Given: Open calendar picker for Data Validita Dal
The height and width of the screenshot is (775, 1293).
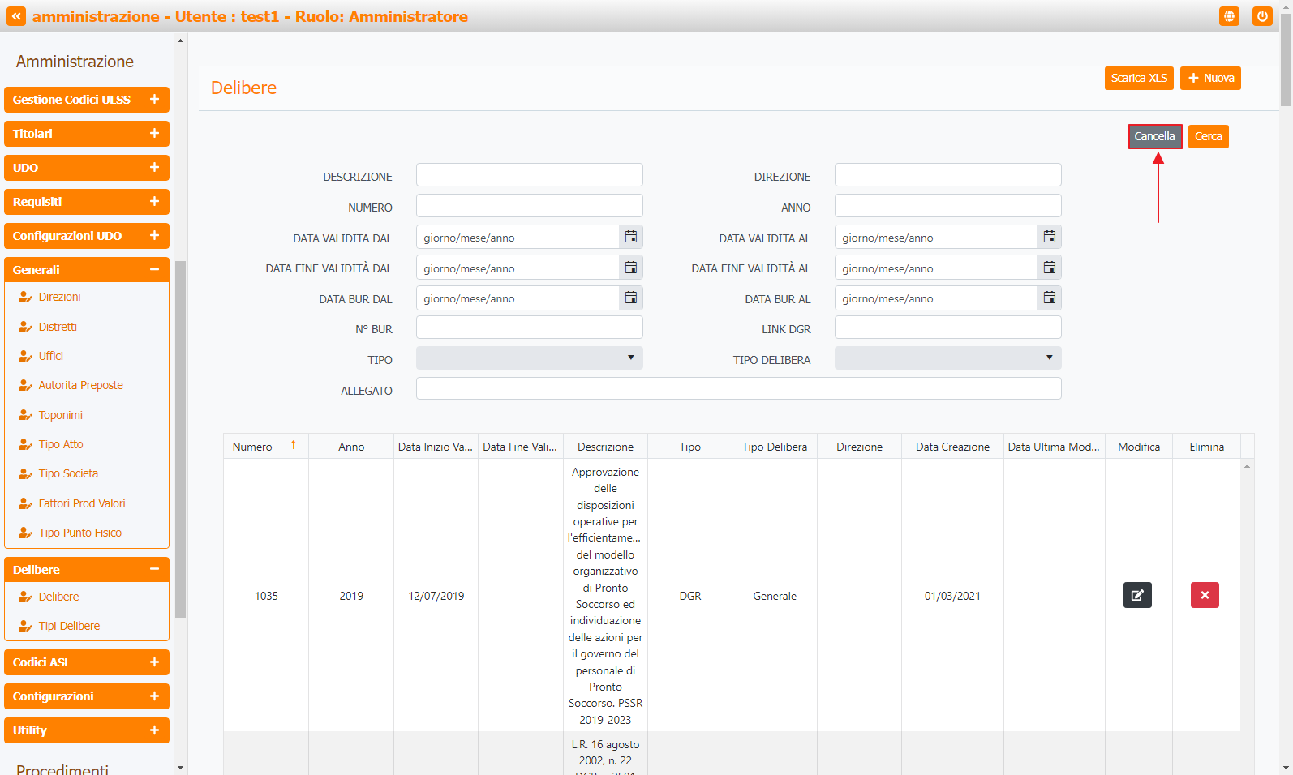Looking at the screenshot, I should point(630,237).
